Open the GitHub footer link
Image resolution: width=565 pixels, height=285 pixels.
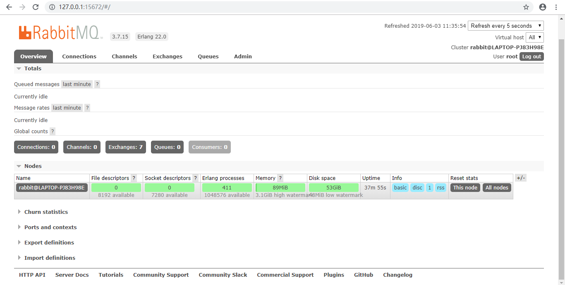tap(364, 275)
